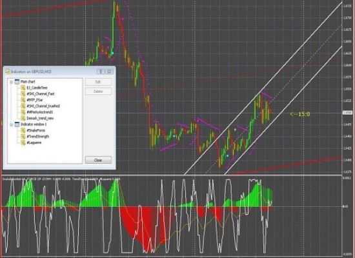This screenshot has height=258, width=355.
Task: Click the #Laguerre indicator icon
Action: (x=23, y=143)
